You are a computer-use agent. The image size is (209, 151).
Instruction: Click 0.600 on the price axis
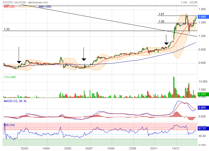tap(202, 63)
